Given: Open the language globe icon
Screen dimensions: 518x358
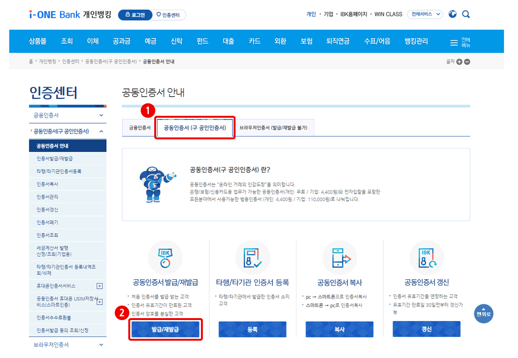Looking at the screenshot, I should [x=452, y=14].
